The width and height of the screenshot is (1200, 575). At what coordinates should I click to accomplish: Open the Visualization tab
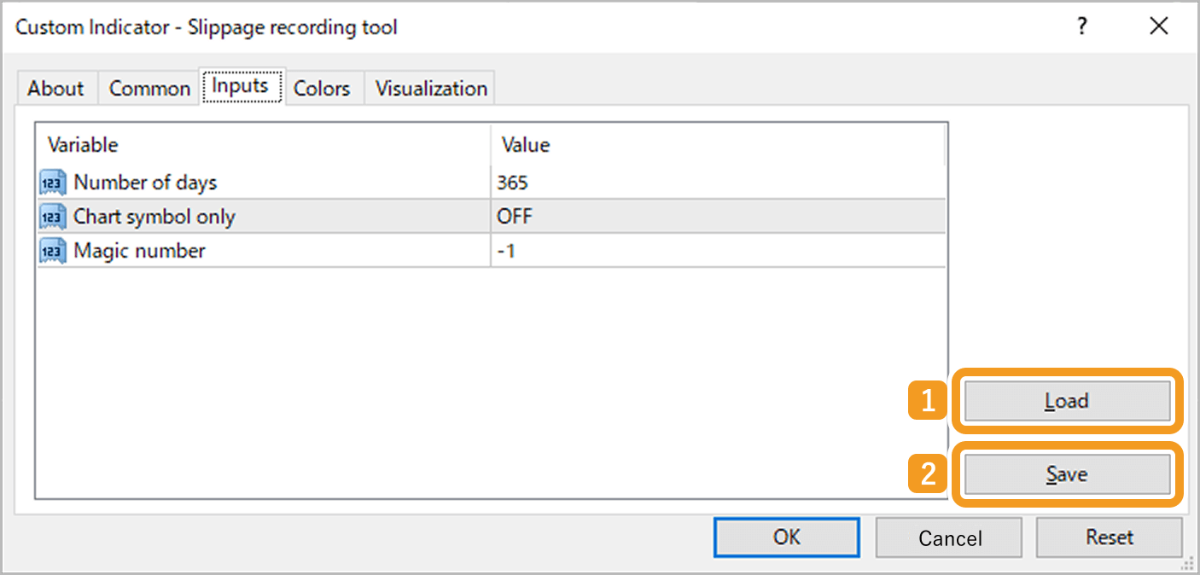[431, 89]
